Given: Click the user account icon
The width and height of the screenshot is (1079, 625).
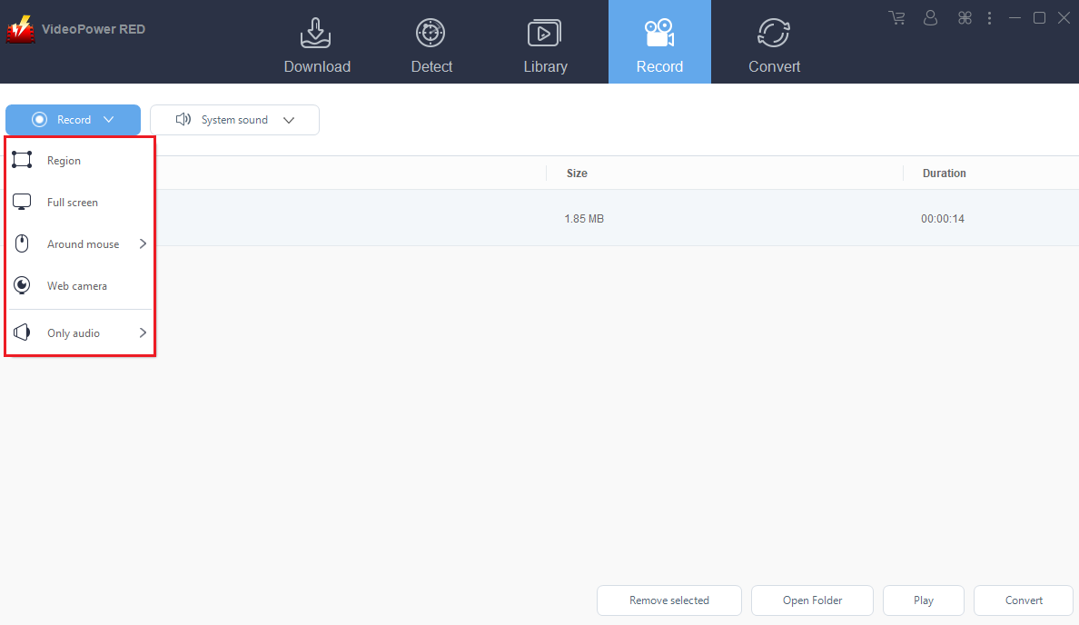Looking at the screenshot, I should pos(930,18).
